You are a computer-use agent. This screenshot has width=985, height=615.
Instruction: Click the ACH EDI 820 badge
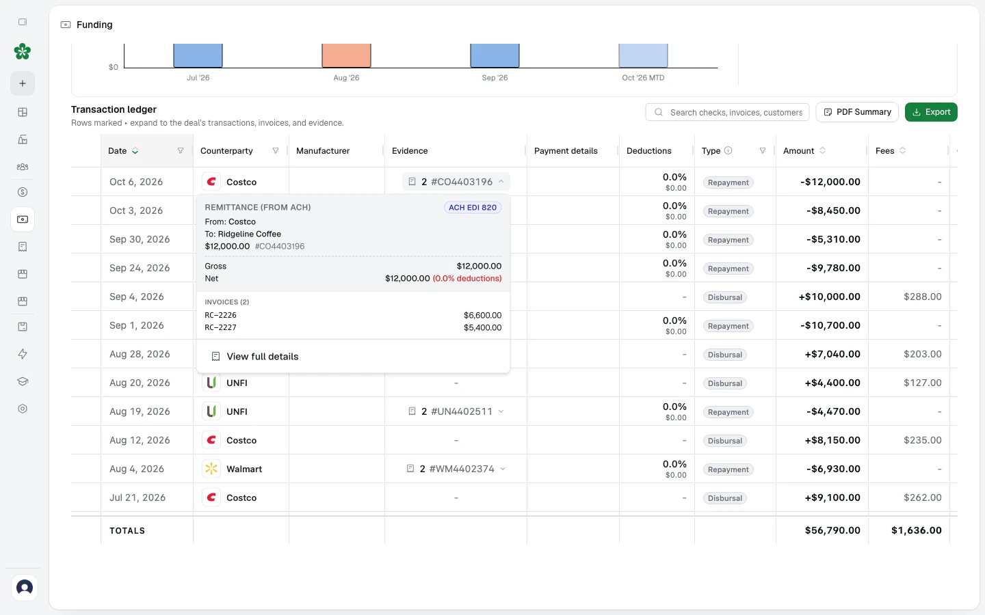[473, 208]
